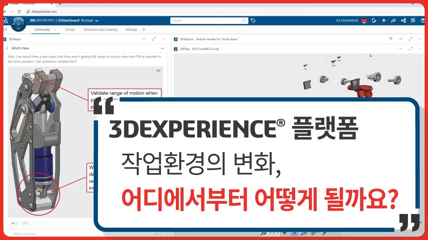Click the 3DPlay - VF2 Foot title
428x240 pixels.
click(x=199, y=49)
